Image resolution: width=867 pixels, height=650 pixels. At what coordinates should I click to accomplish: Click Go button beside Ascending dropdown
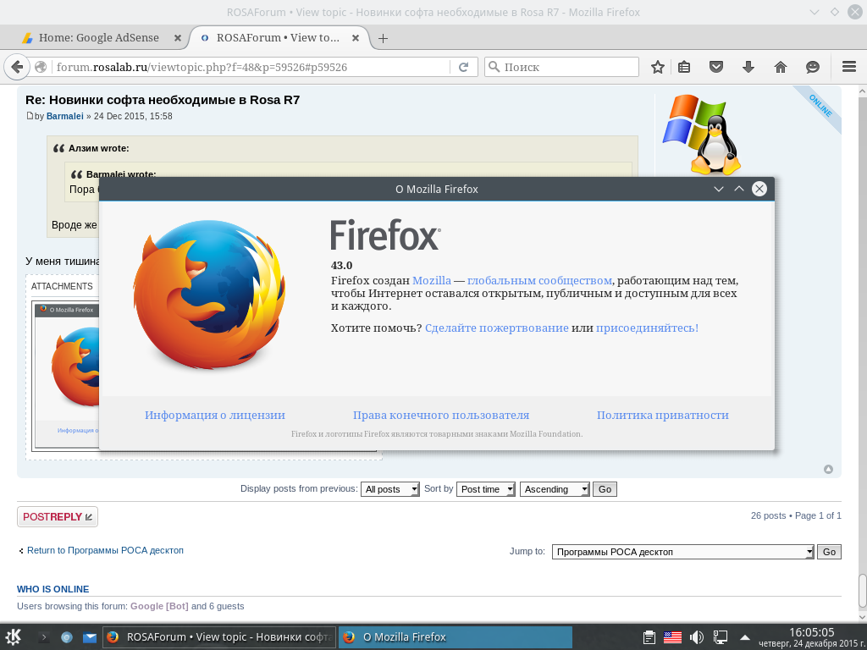click(605, 489)
